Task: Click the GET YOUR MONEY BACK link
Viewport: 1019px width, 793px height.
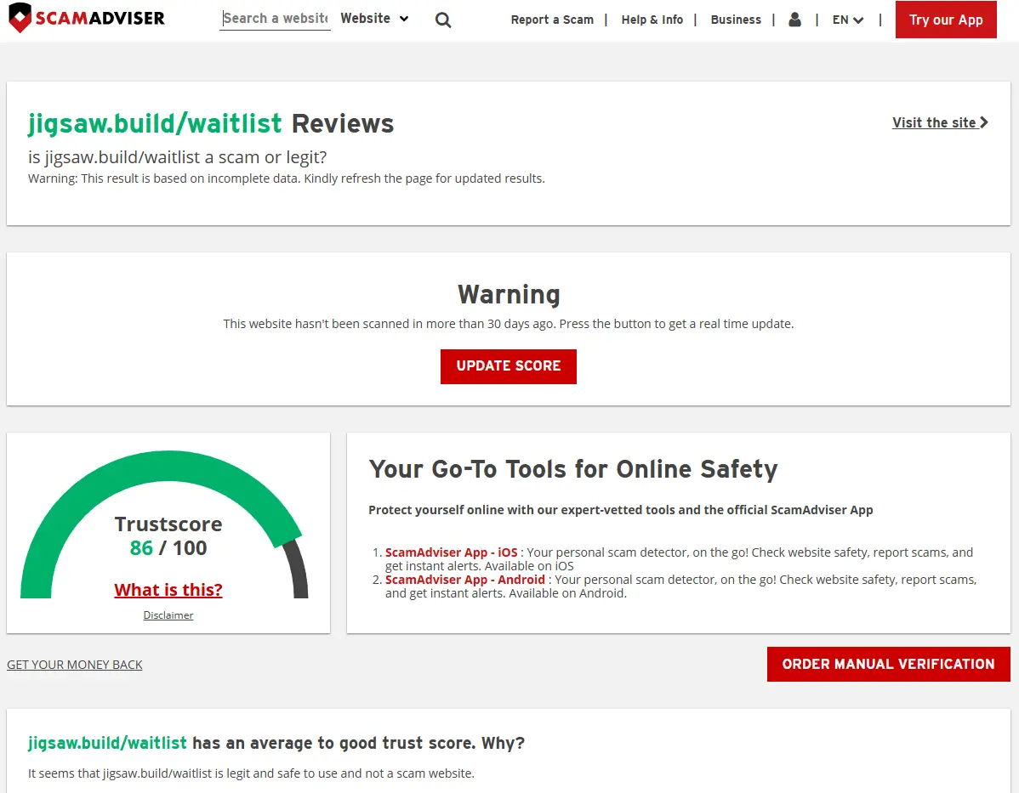Action: pyautogui.click(x=75, y=665)
